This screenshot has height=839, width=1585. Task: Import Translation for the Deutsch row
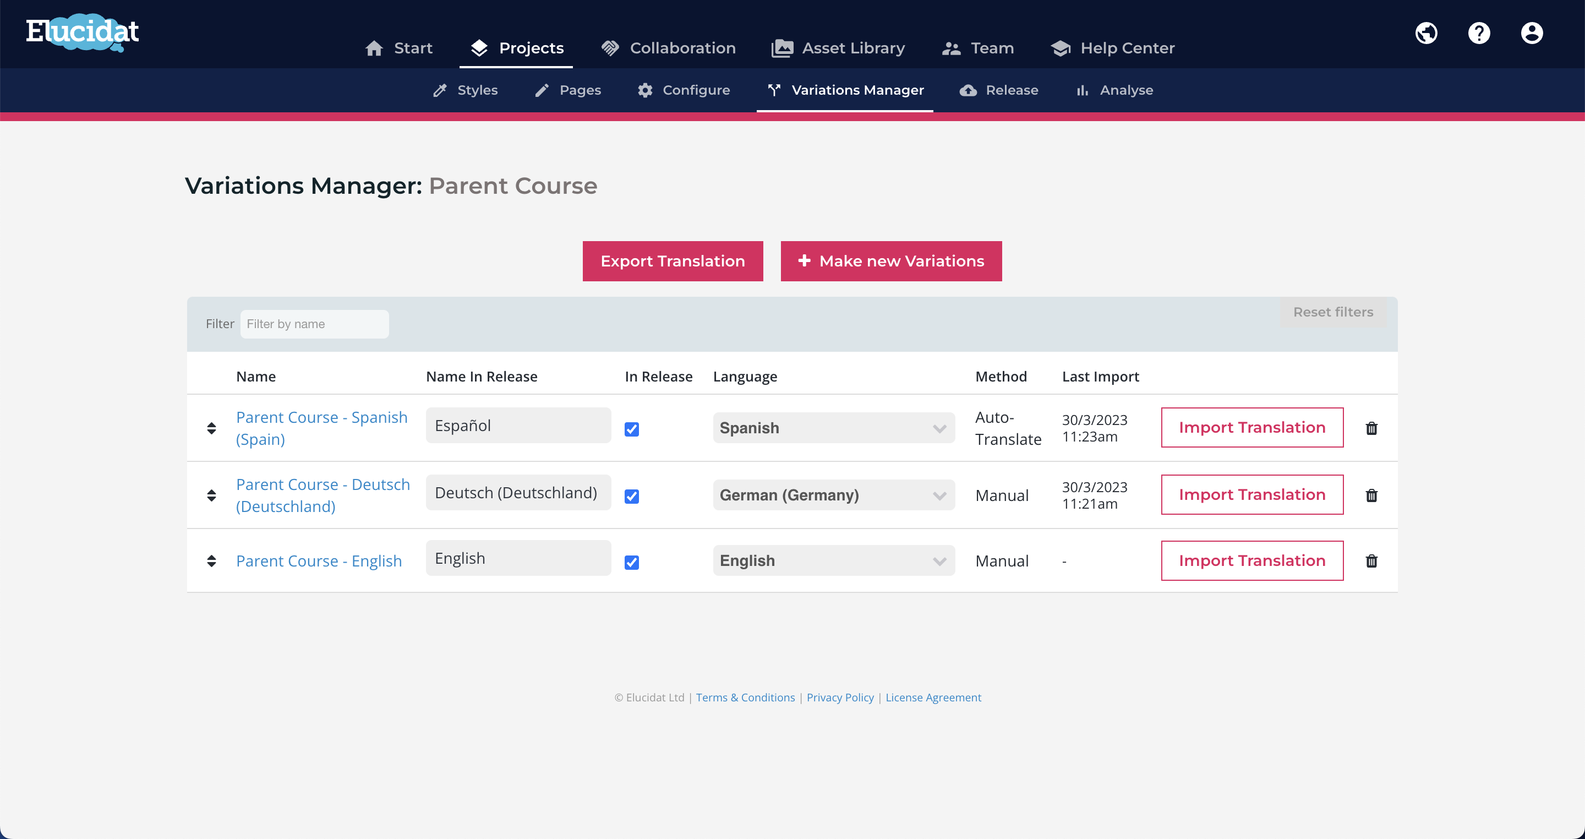tap(1251, 494)
